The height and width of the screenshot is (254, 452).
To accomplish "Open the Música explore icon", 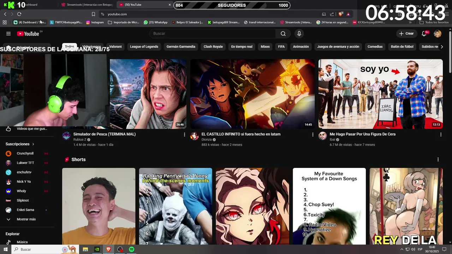I will click(8, 242).
